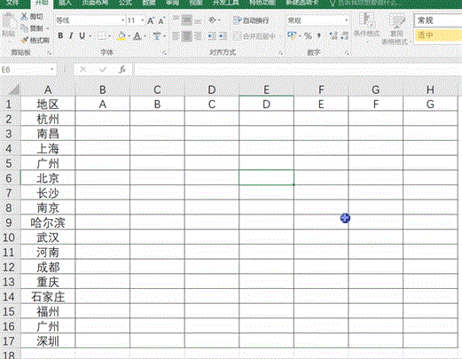Click the comma style icon
Screen dimensions: 462x359
[318, 36]
